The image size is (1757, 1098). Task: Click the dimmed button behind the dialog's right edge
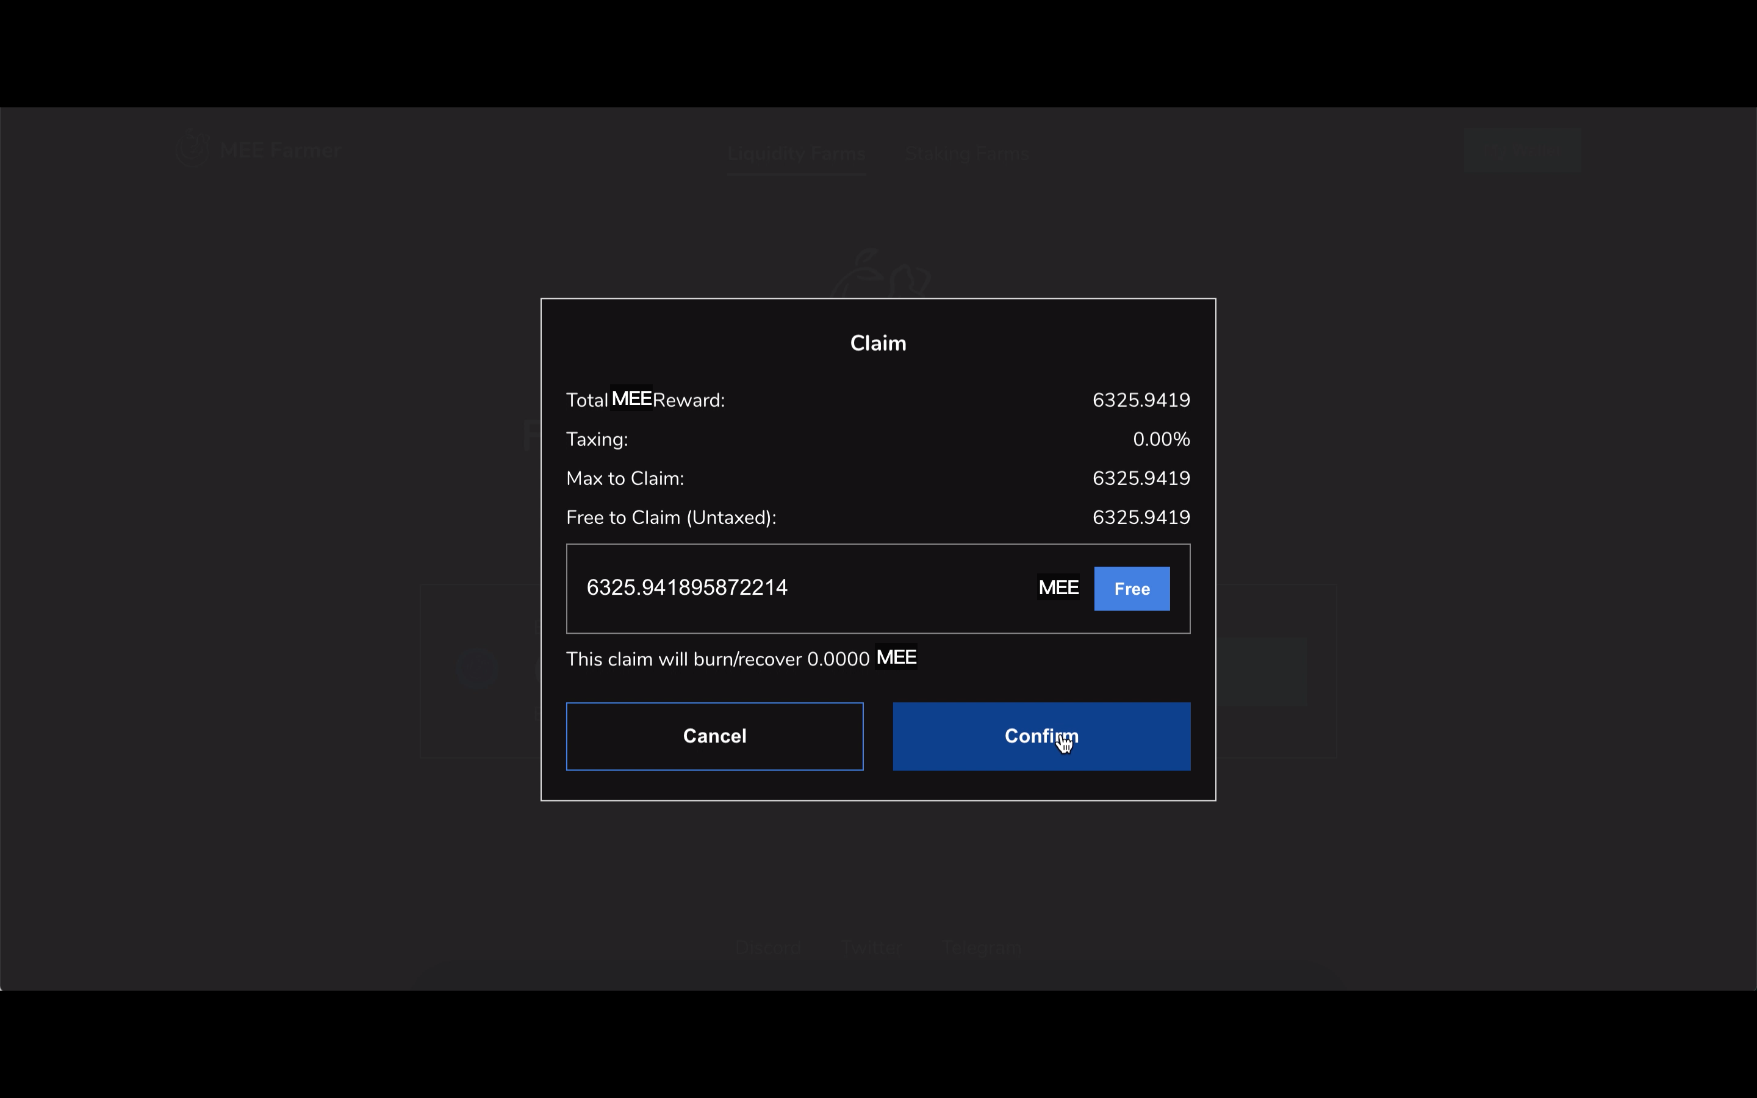(x=1262, y=672)
